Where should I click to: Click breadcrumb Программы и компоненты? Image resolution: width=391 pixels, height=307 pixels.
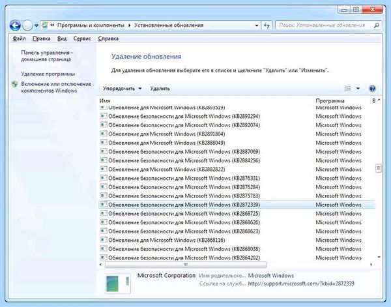point(91,25)
